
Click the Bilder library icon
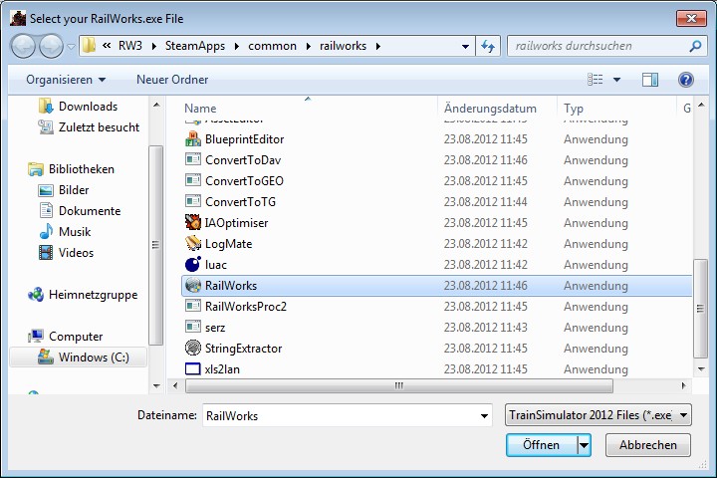click(x=46, y=190)
